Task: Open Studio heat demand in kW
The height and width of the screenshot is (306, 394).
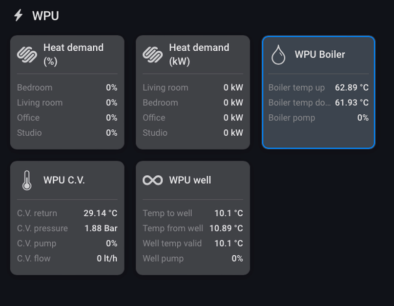Action: point(193,133)
